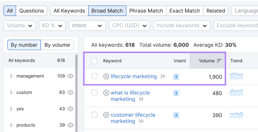The image size is (258, 132).
Task: Click plus icon beside what is lifecycle marketing
Action: pyautogui.click(x=106, y=93)
